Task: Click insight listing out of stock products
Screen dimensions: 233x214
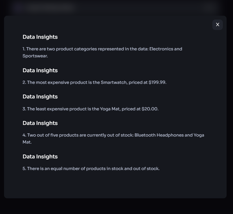Action: [113, 138]
